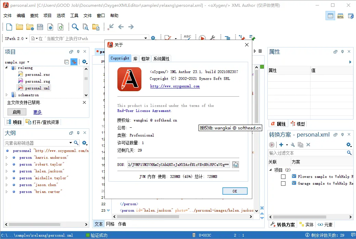This screenshot has width=356, height=239.
Task: Open Outline panel settings gear
Action: coord(85,143)
